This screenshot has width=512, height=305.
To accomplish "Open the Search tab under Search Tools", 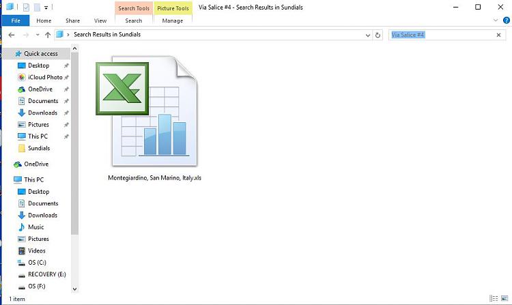I will (134, 20).
